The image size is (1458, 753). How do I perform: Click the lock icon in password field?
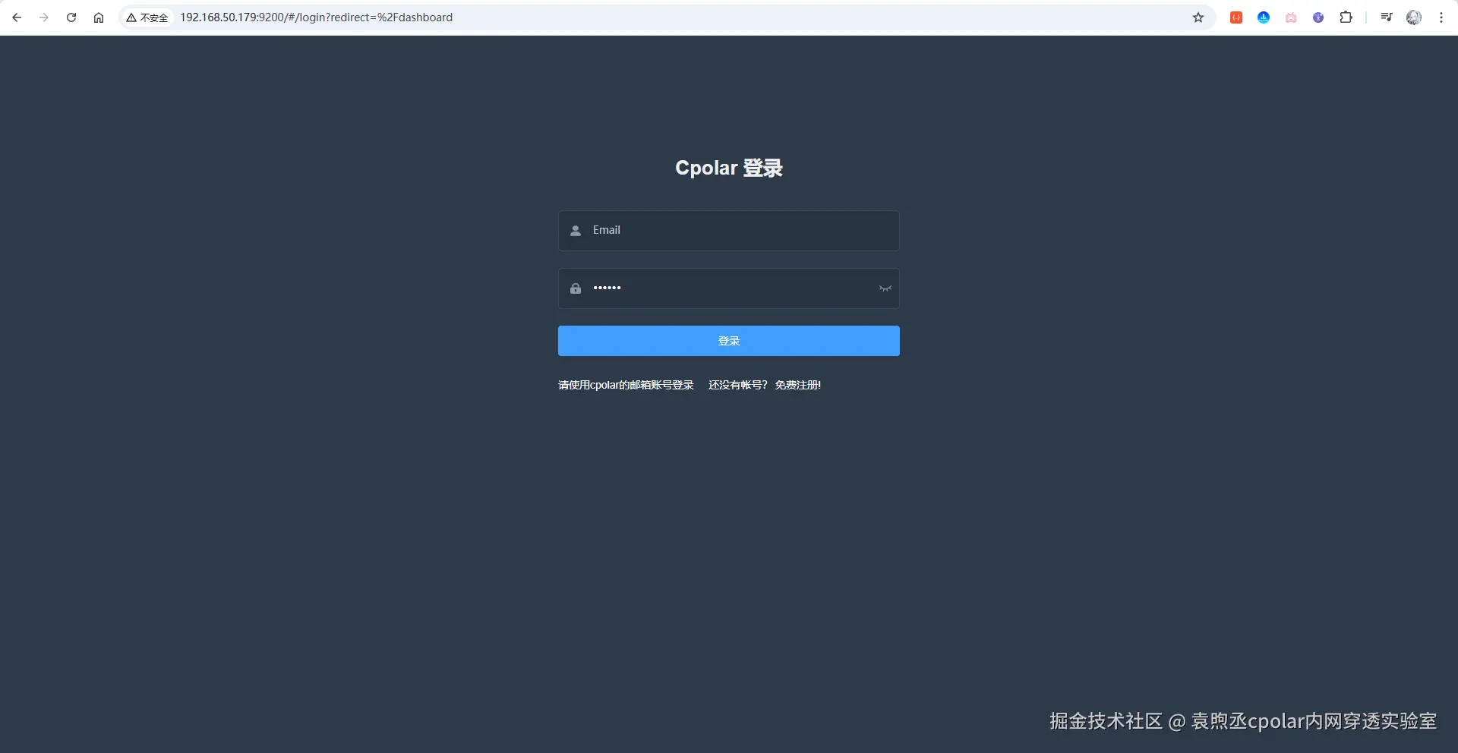coord(576,288)
